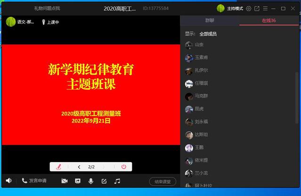Expand the 全部成员 display filter
Viewport: 301px width, 196px height.
(208, 34)
